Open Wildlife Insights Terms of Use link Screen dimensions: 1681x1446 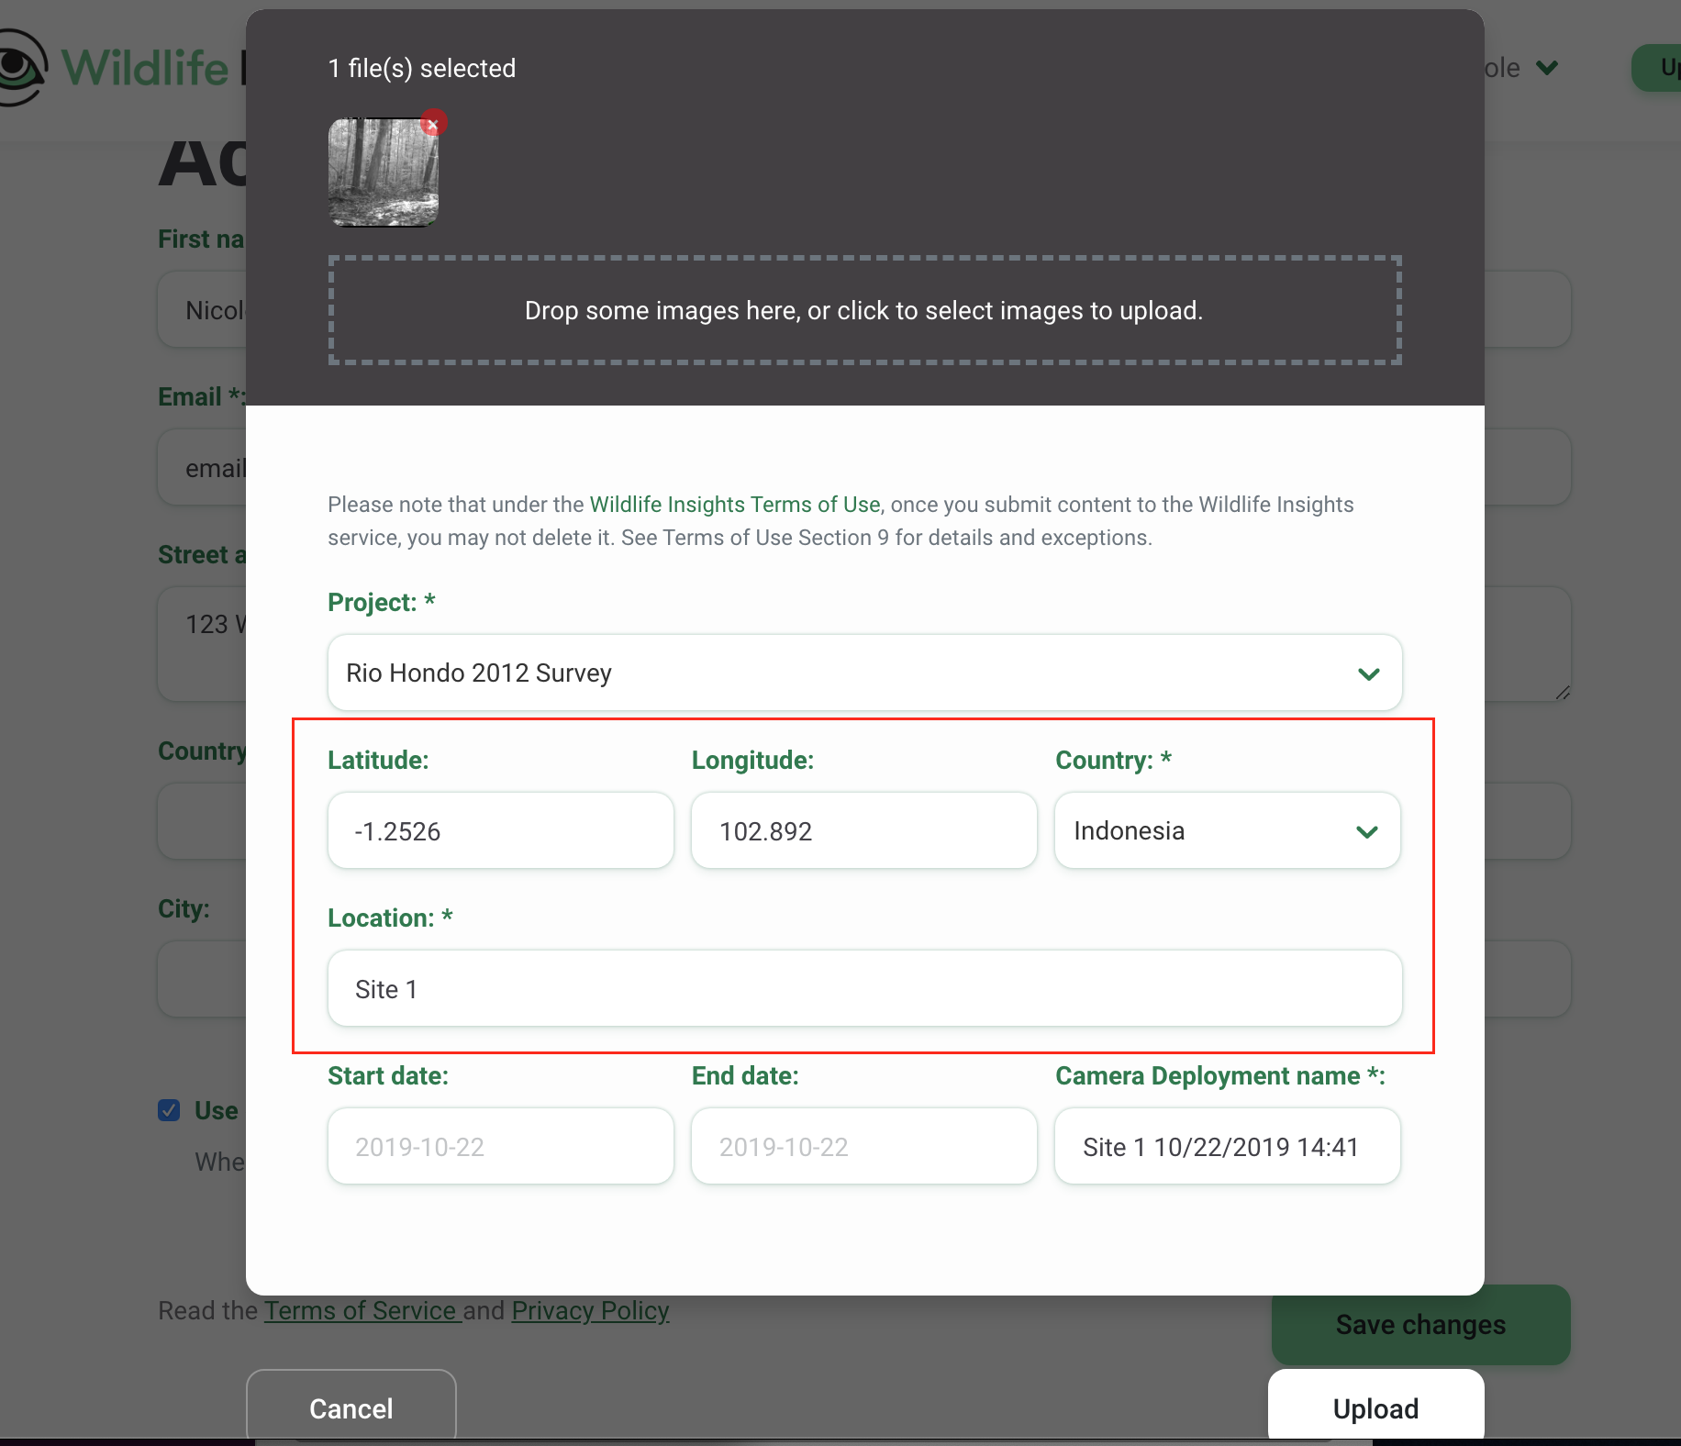[x=734, y=505]
